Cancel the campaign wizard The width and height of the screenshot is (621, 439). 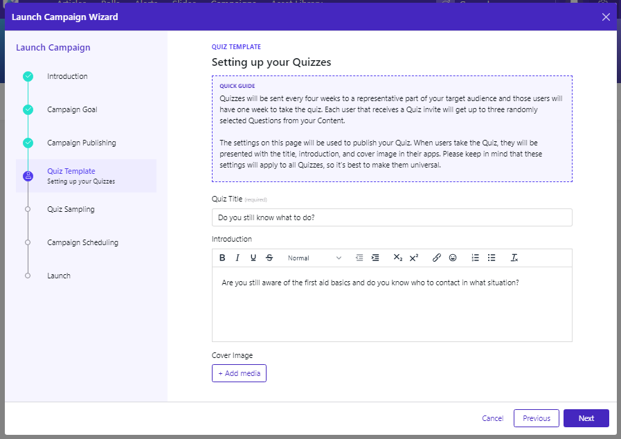tap(492, 418)
